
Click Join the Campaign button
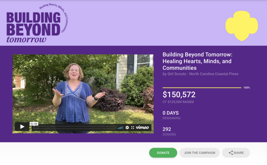click(x=199, y=153)
